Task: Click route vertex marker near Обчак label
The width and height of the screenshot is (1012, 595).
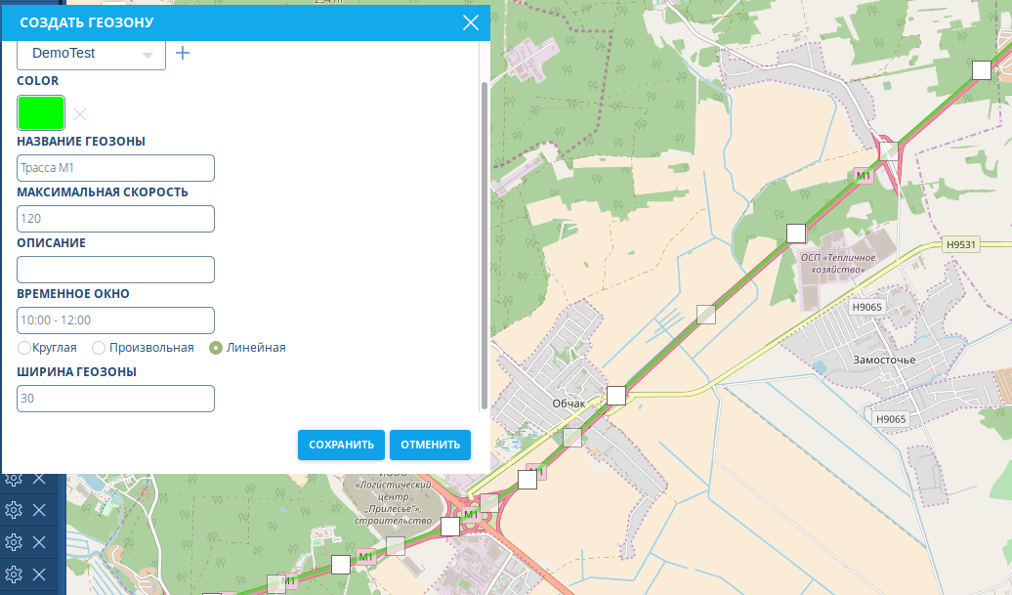Action: click(615, 395)
